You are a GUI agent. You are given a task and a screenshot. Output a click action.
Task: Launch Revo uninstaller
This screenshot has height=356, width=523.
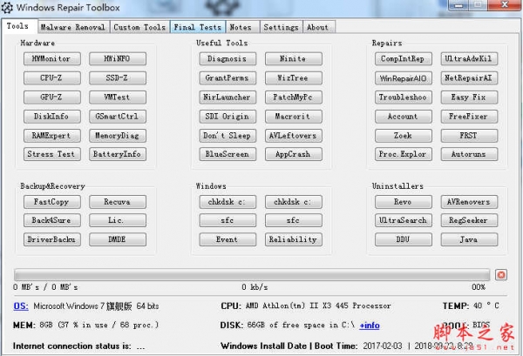click(404, 202)
